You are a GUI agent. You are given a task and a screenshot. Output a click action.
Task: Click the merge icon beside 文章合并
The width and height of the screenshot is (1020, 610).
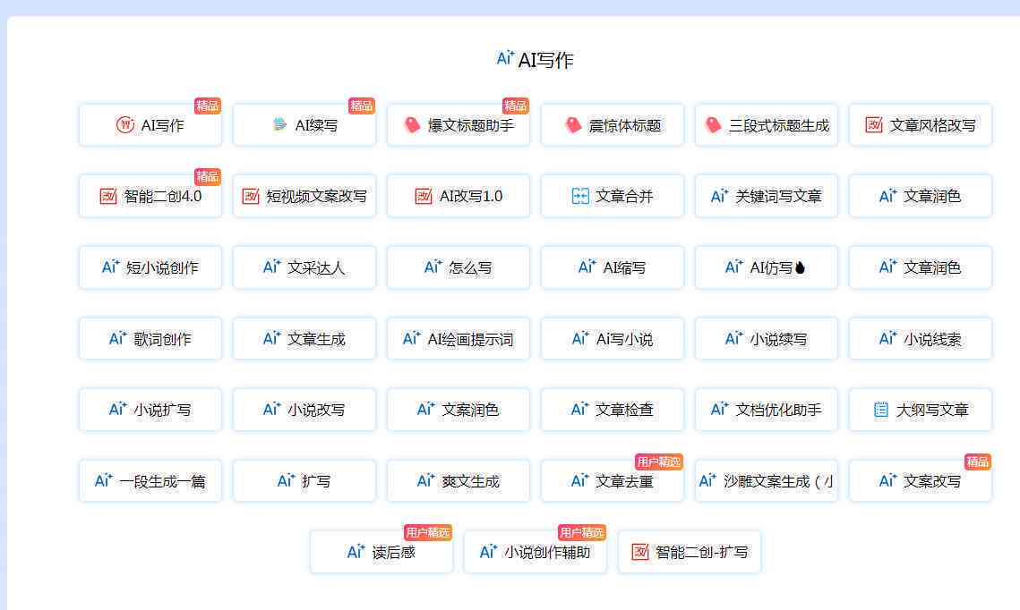point(580,196)
